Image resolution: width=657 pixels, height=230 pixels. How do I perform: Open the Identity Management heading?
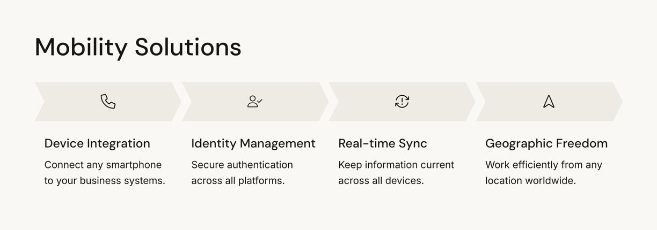pos(253,143)
